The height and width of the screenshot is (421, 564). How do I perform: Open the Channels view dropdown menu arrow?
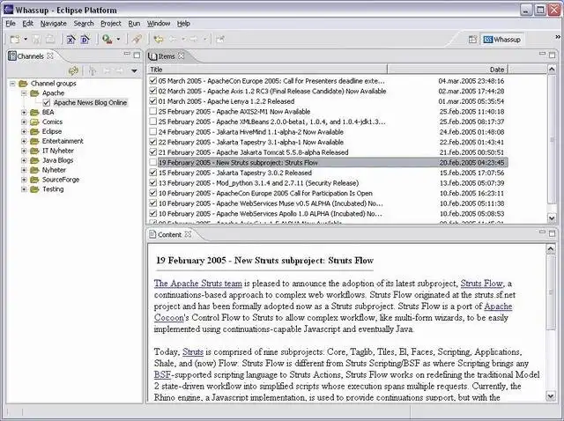[134, 70]
